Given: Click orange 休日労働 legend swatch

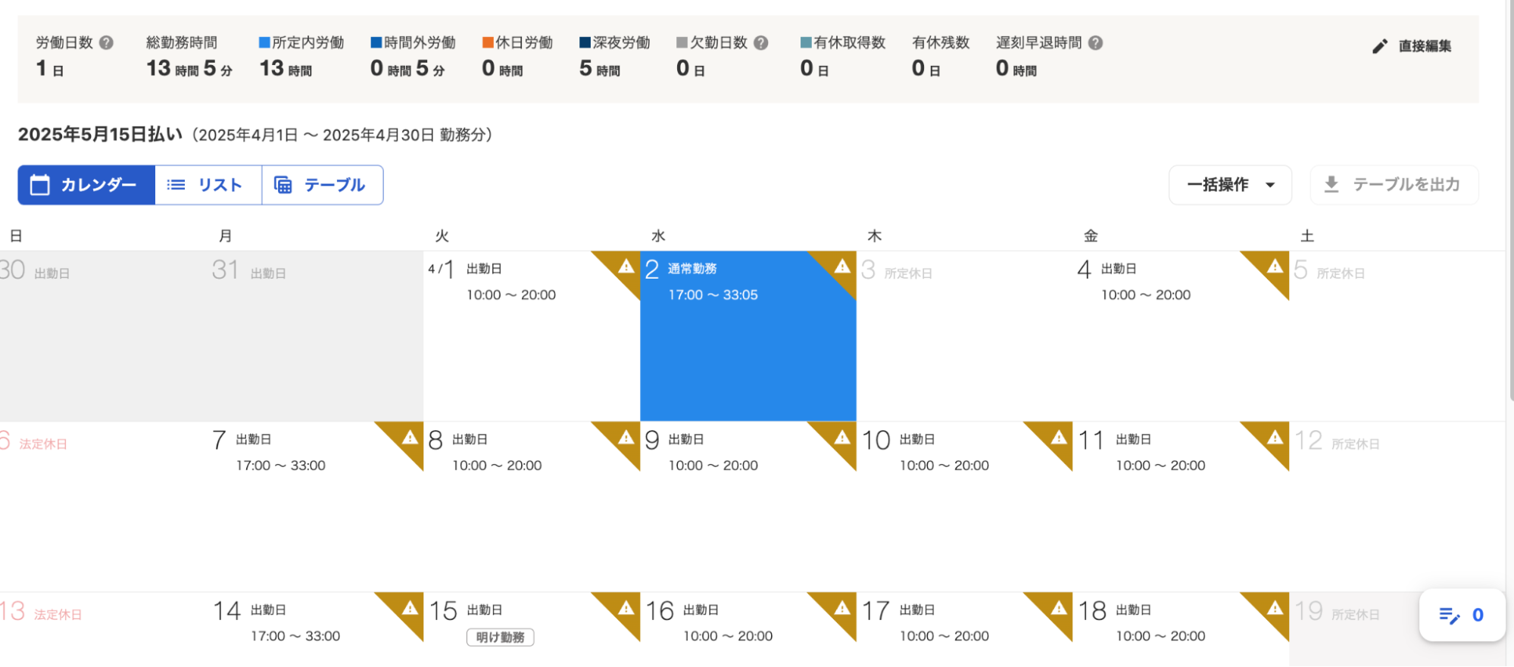Looking at the screenshot, I should [x=488, y=42].
